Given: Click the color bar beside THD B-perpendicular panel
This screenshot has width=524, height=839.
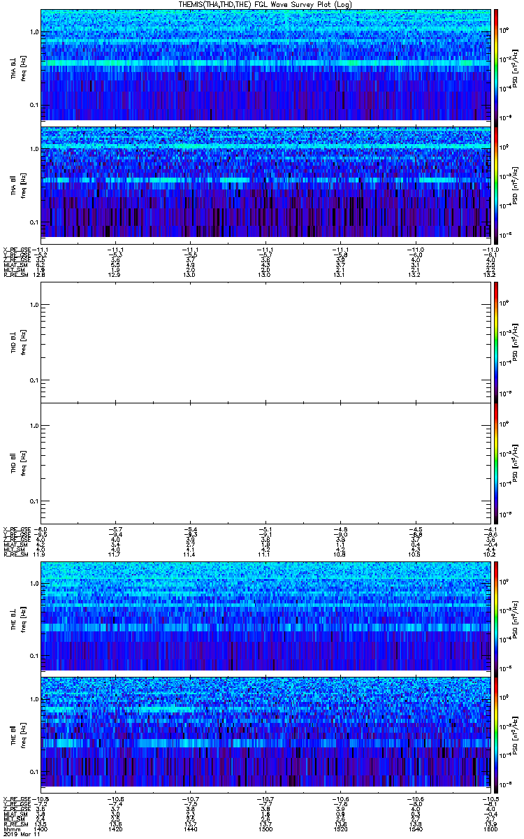Looking at the screenshot, I should click(x=497, y=342).
